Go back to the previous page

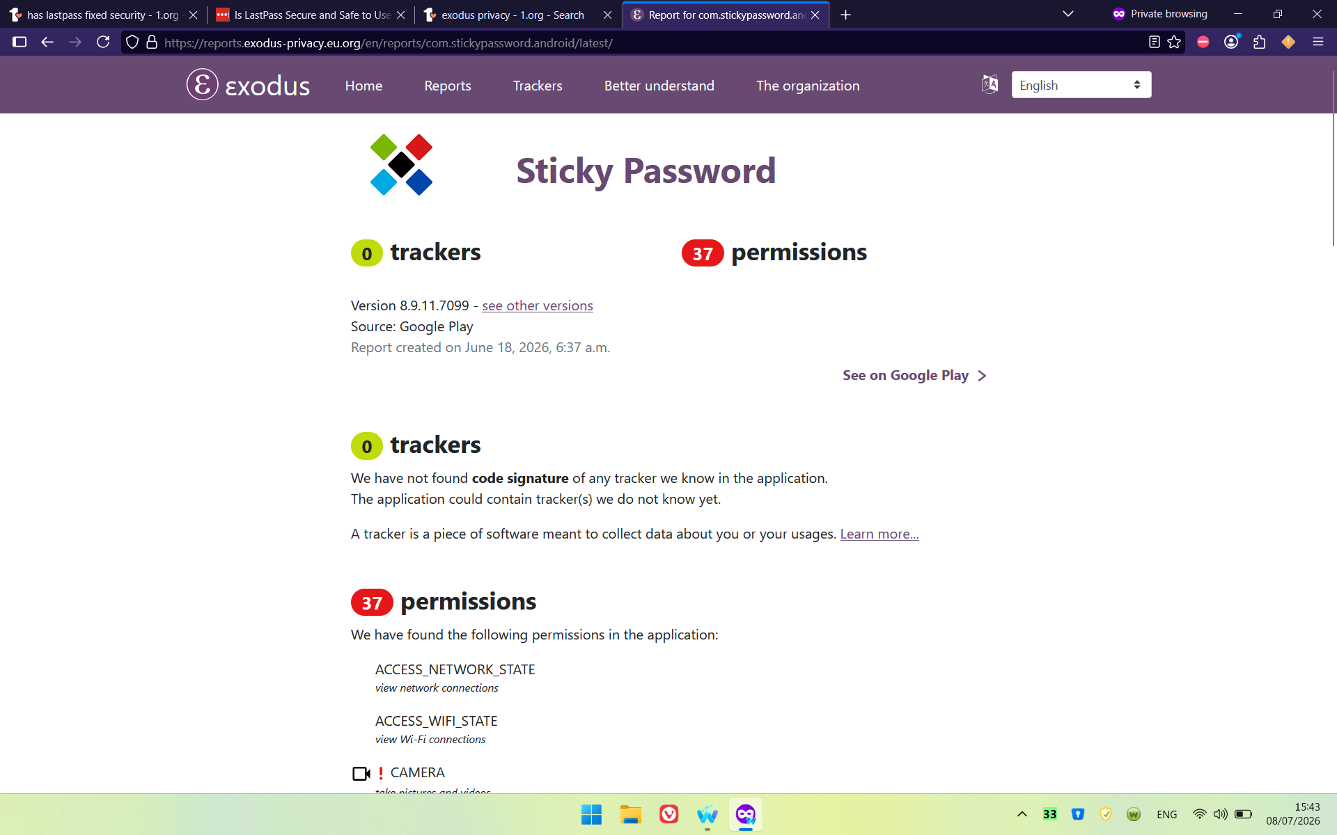[47, 42]
